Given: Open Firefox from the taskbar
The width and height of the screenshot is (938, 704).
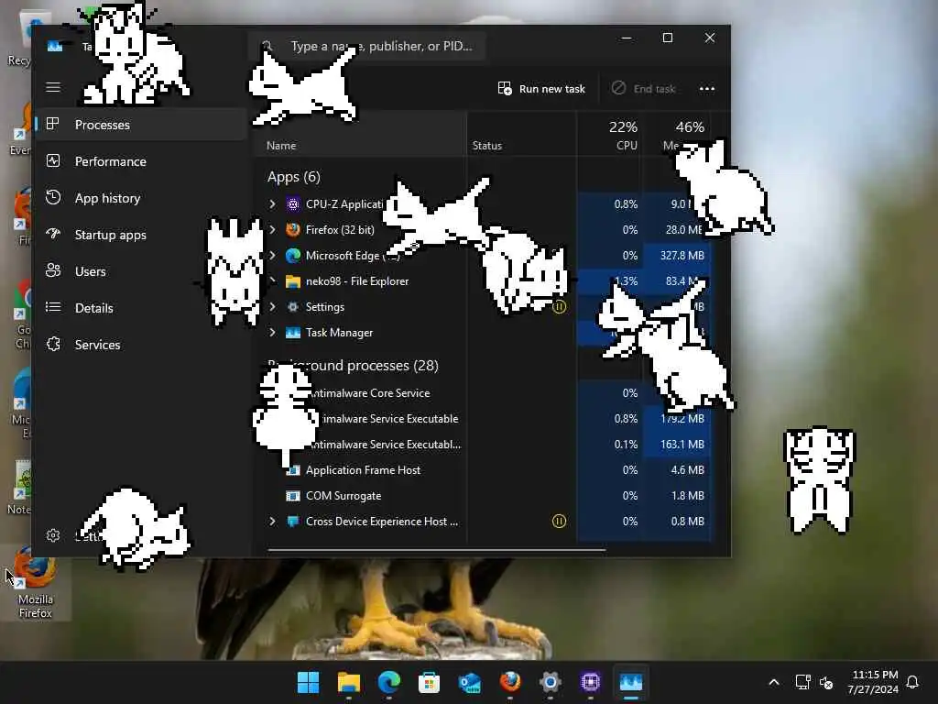Looking at the screenshot, I should (x=509, y=682).
